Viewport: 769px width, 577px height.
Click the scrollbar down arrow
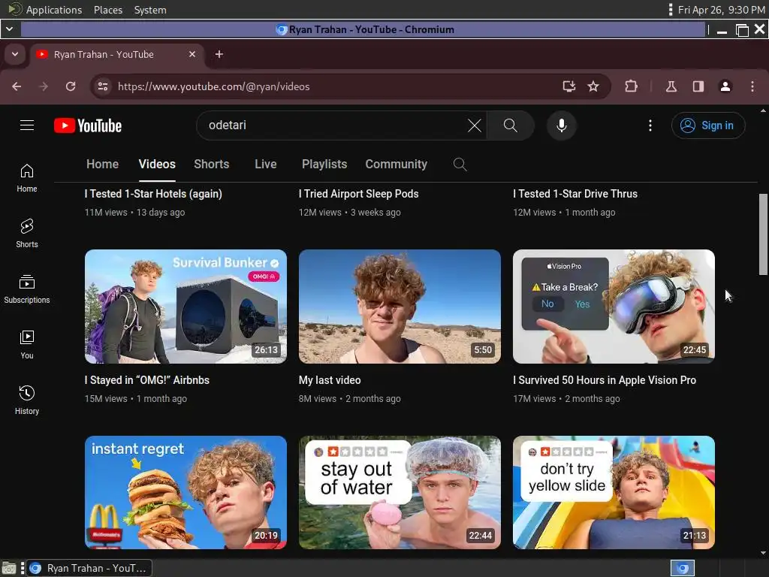coord(763,553)
